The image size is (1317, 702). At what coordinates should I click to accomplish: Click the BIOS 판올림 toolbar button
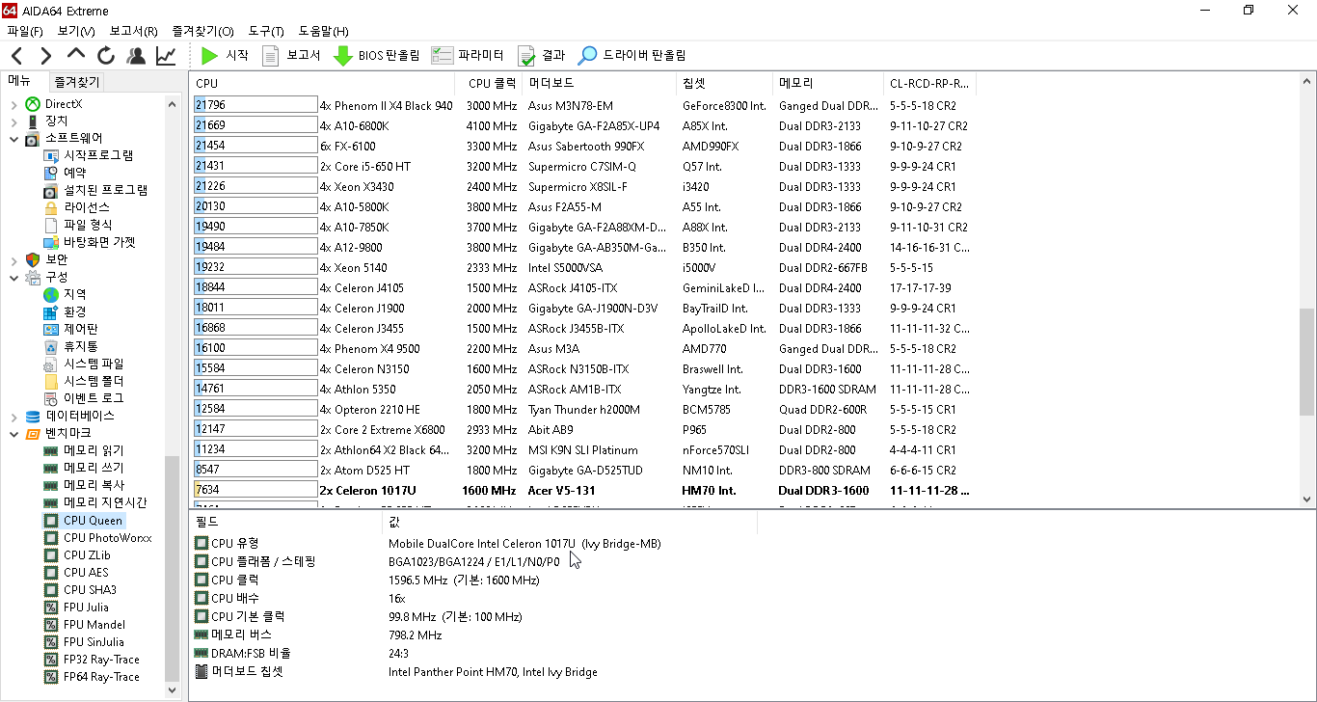click(x=377, y=56)
